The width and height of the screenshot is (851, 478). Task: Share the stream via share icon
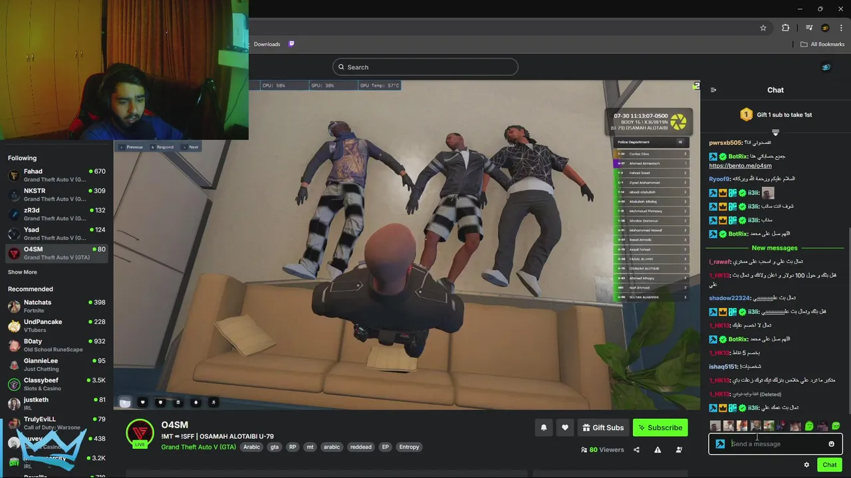pos(636,449)
